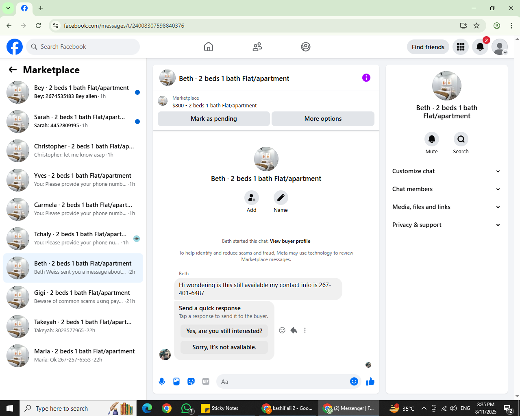520x416 pixels.
Task: Open Yves conversation in list
Action: [73, 180]
